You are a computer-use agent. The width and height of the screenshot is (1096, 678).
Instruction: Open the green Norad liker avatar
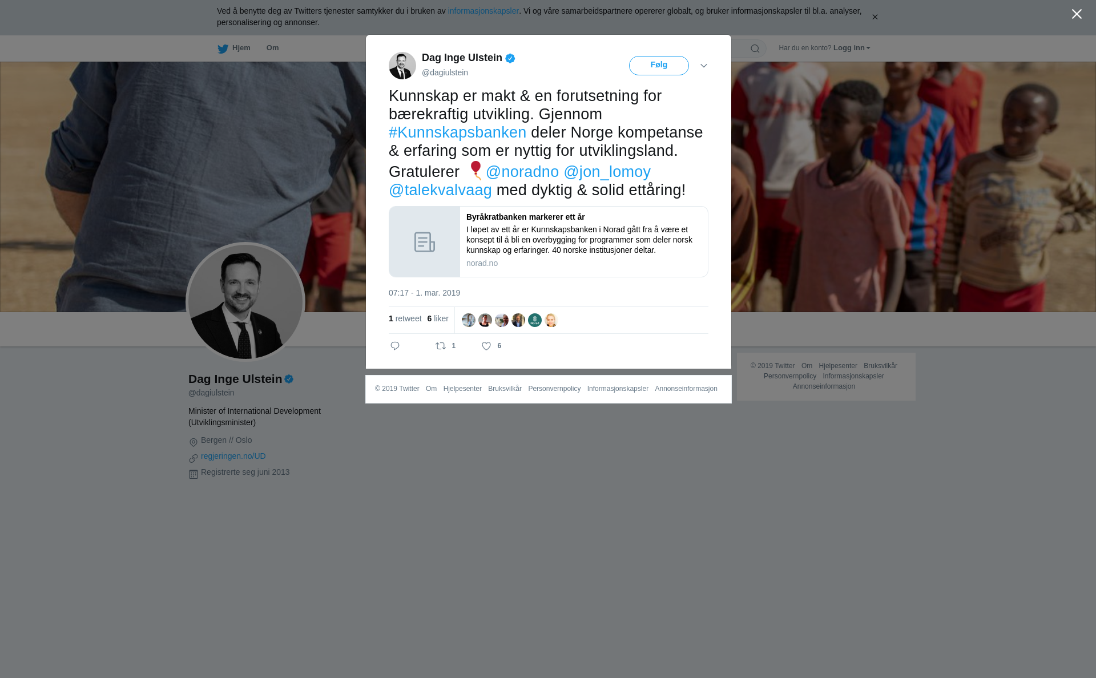tap(535, 320)
